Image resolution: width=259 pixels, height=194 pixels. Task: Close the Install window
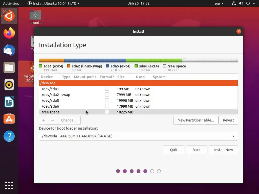[239, 31]
